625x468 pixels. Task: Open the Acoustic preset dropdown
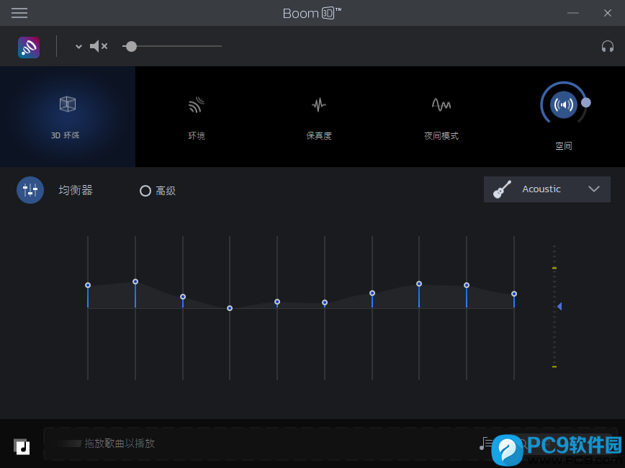pyautogui.click(x=547, y=189)
